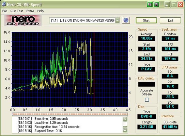Click the Start speed value 3.49x

click(147, 49)
